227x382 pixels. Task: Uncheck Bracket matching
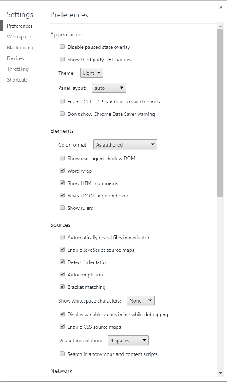point(63,287)
